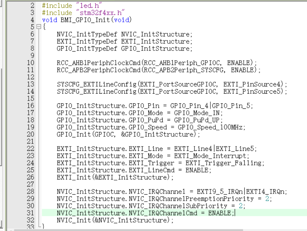Click 'EXTI_Trigger_Falling' on line 24
The height and width of the screenshot is (231, 307).
[224, 163]
